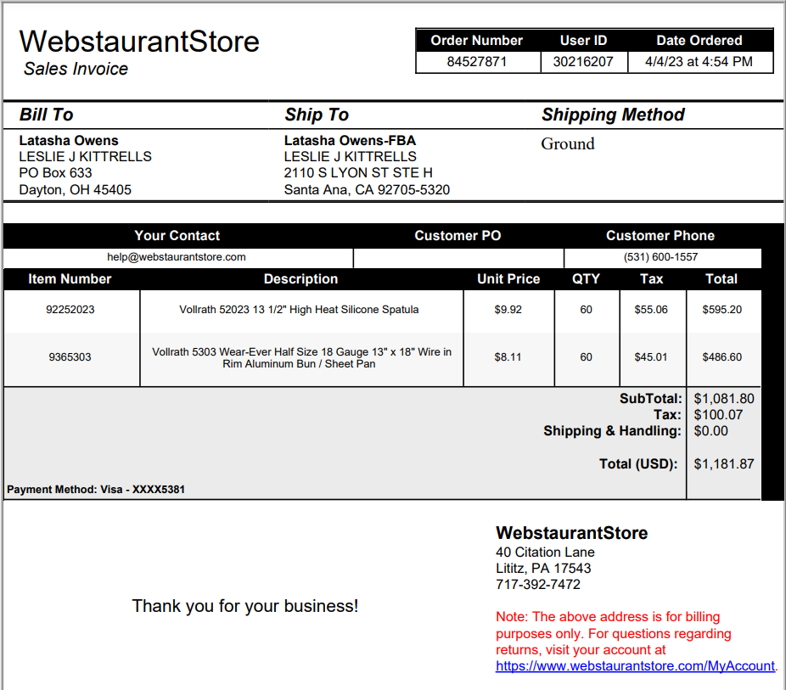Click the Customer Phone header
This screenshot has width=786, height=690.
point(660,235)
